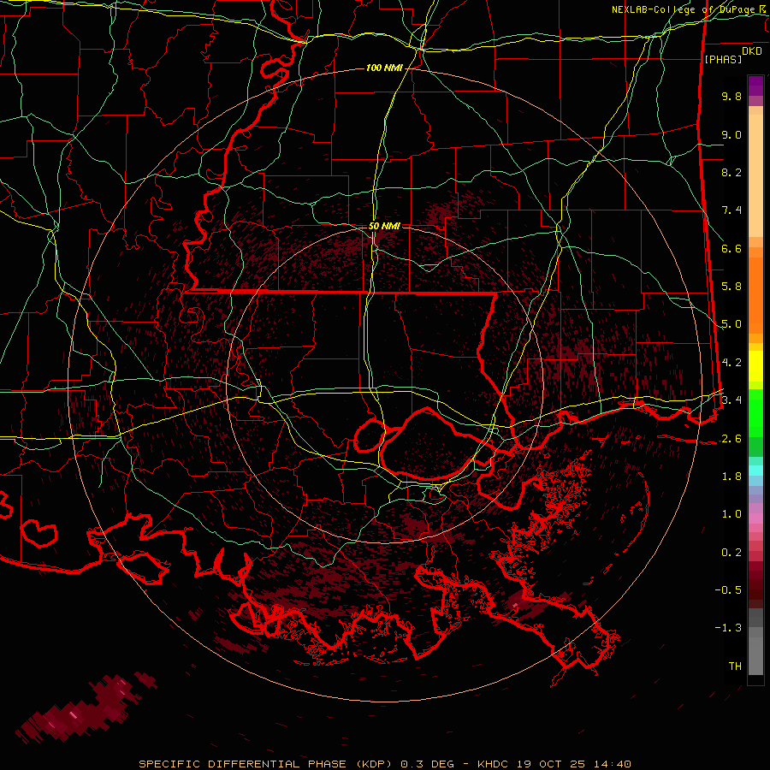Click the KHDC station identifier in caption

click(x=494, y=764)
